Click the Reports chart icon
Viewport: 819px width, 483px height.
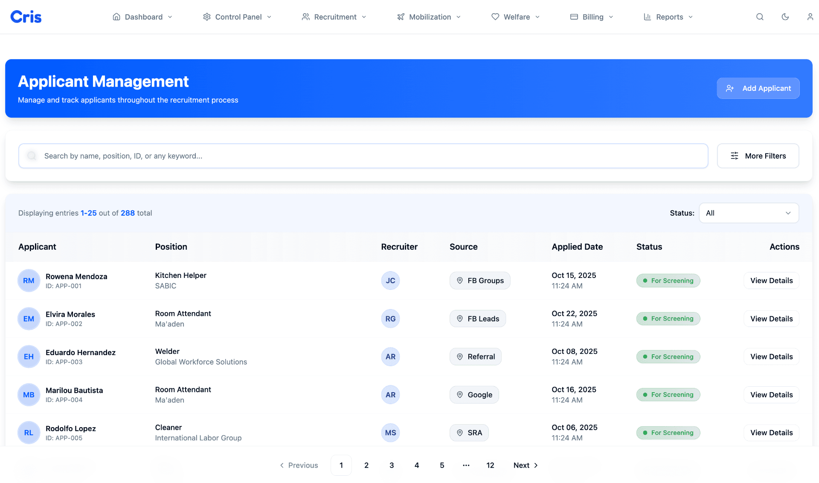pyautogui.click(x=648, y=17)
